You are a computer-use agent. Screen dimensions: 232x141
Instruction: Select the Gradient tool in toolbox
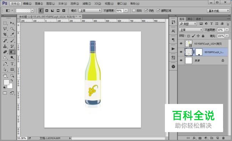pyautogui.click(x=12, y=52)
